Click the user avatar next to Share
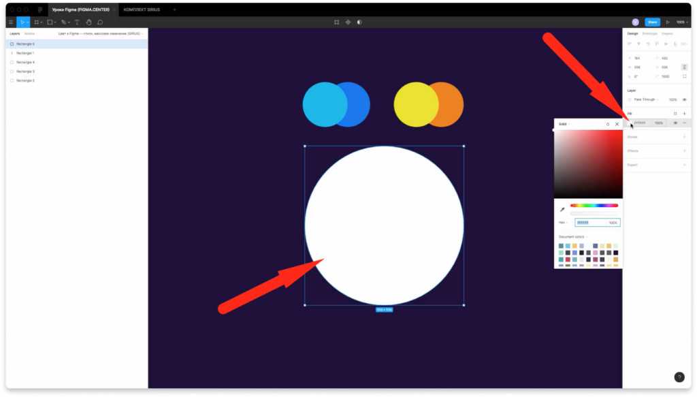Viewport: 697px width, 397px height. click(x=636, y=22)
